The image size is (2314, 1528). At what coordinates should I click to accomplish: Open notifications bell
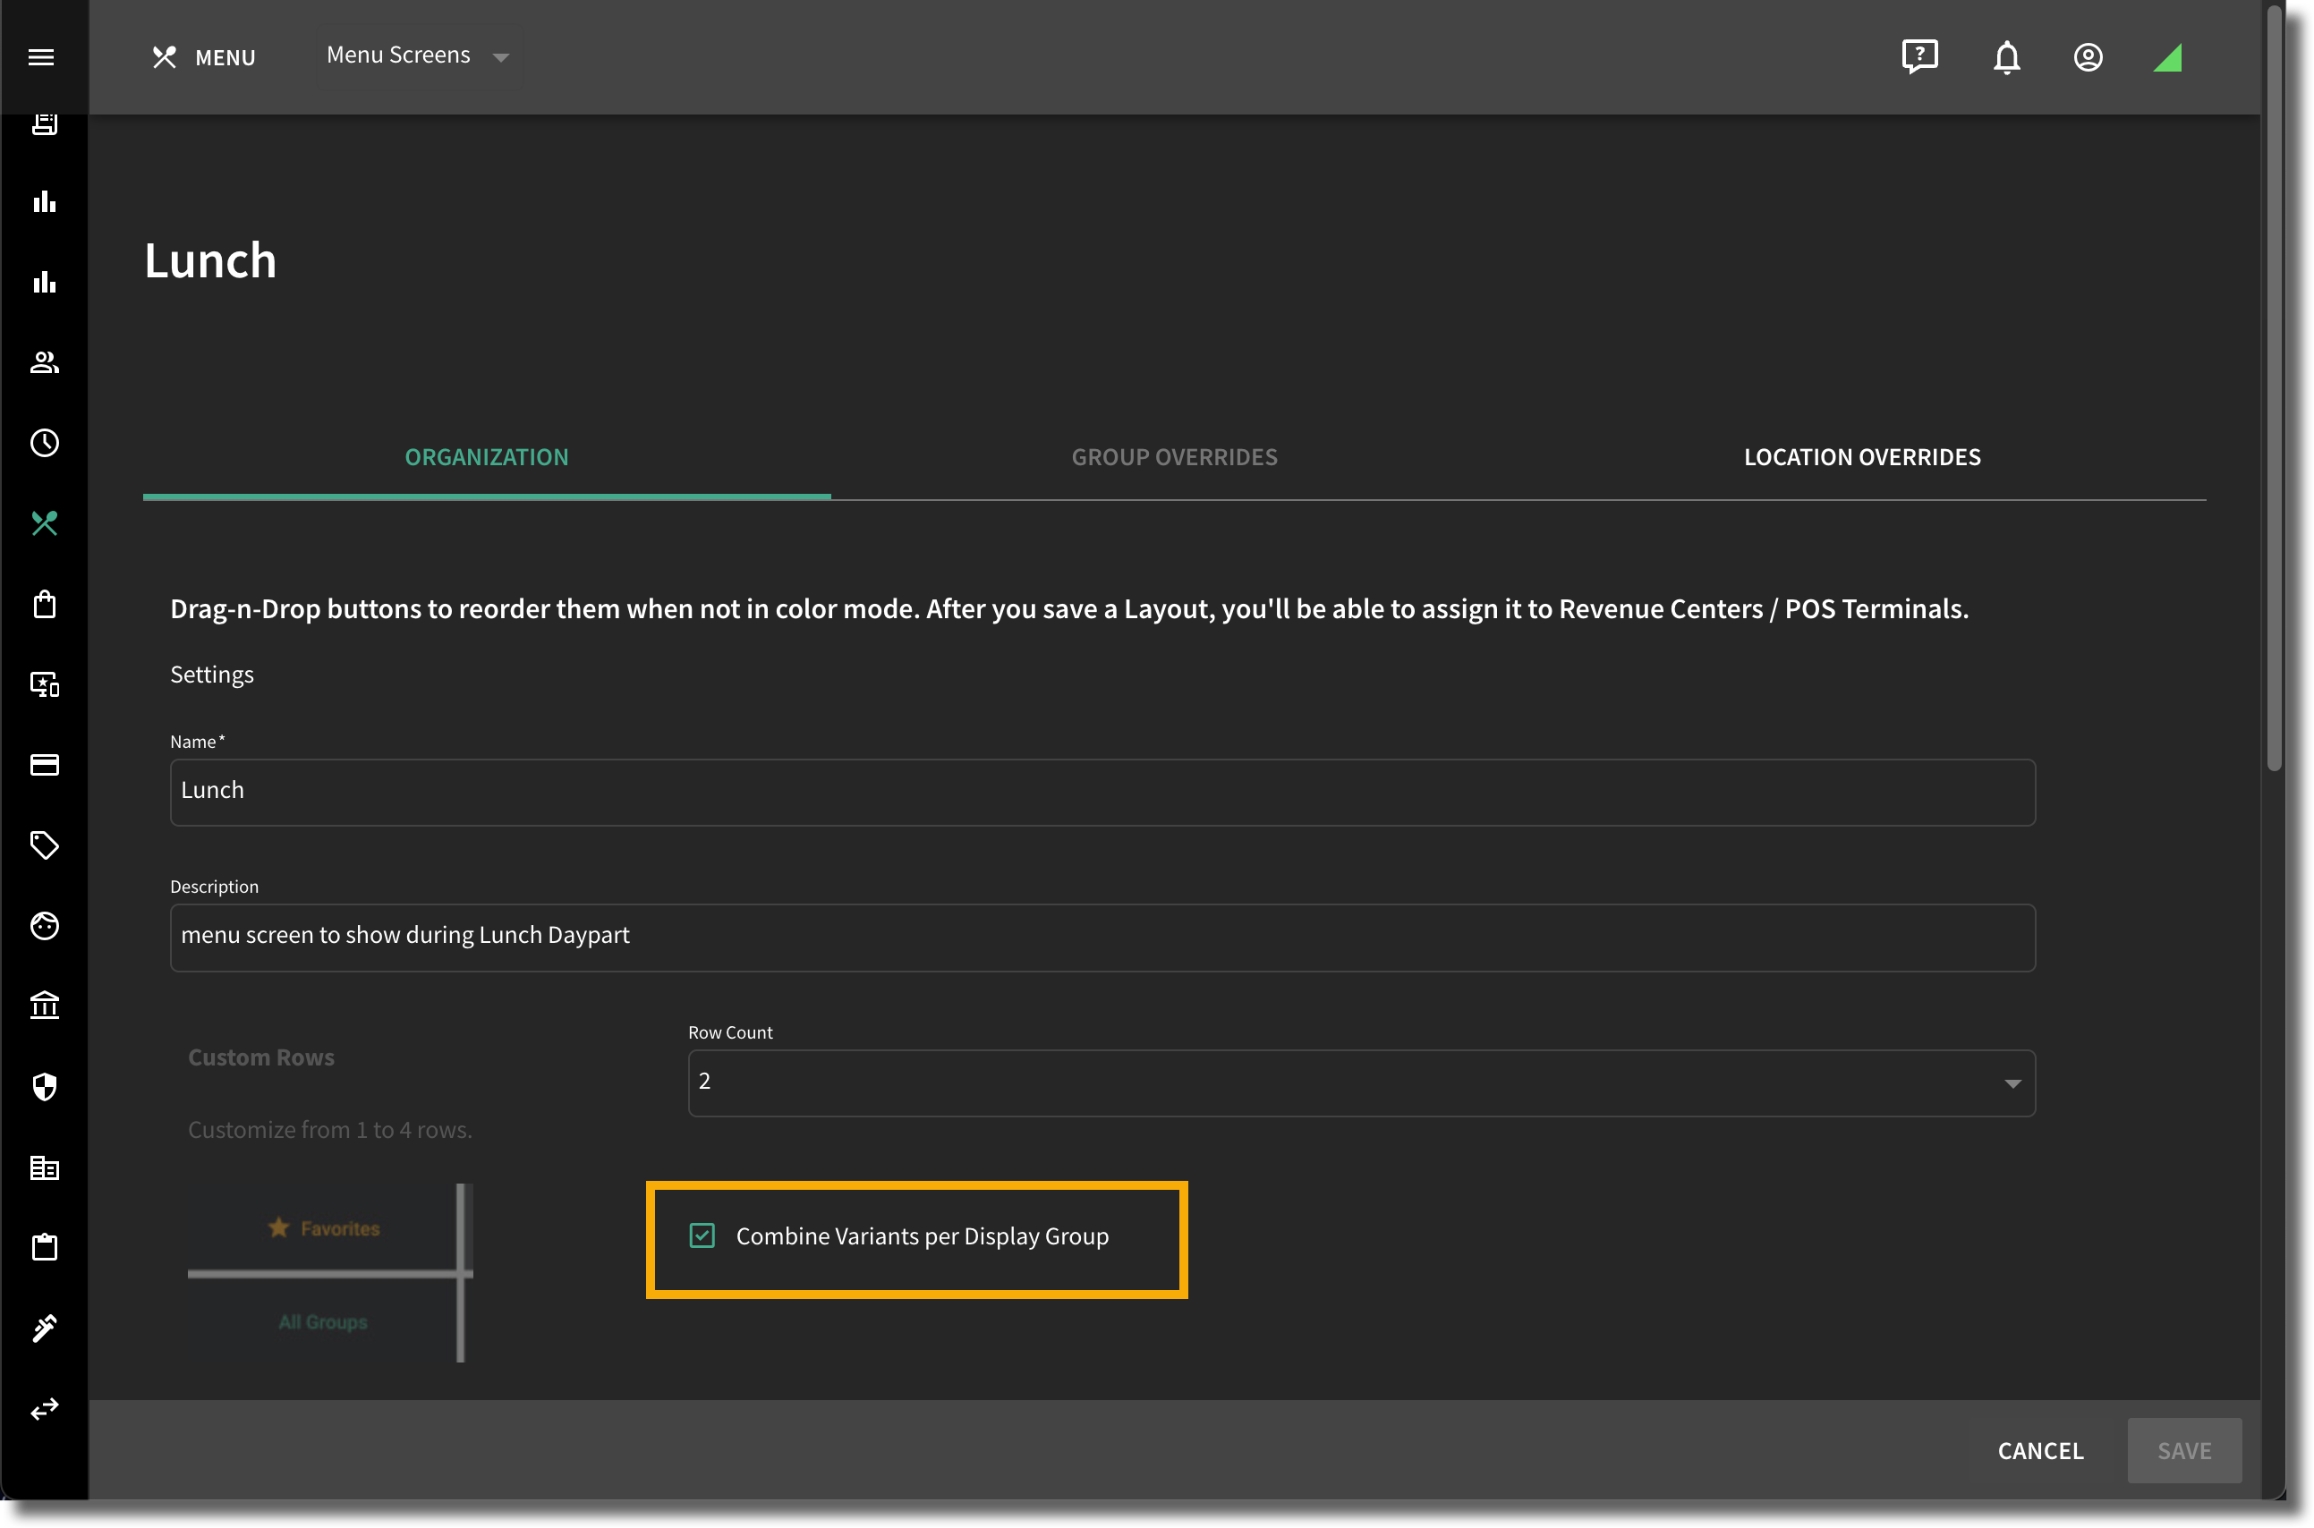[2006, 57]
